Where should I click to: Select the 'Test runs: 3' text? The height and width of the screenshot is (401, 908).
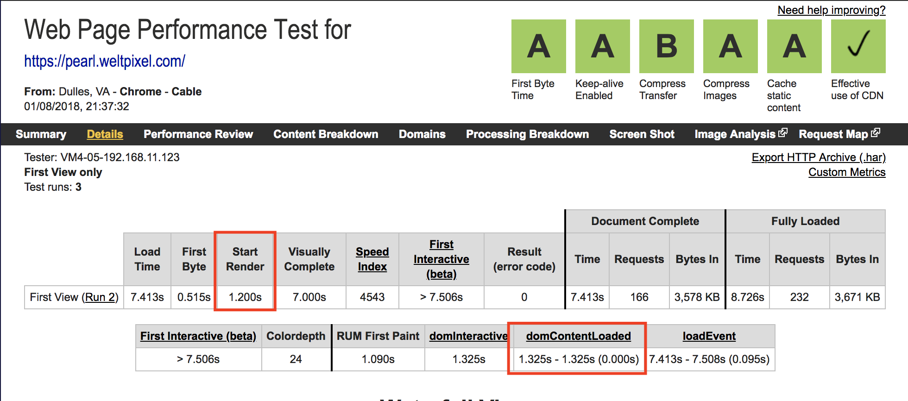click(53, 187)
